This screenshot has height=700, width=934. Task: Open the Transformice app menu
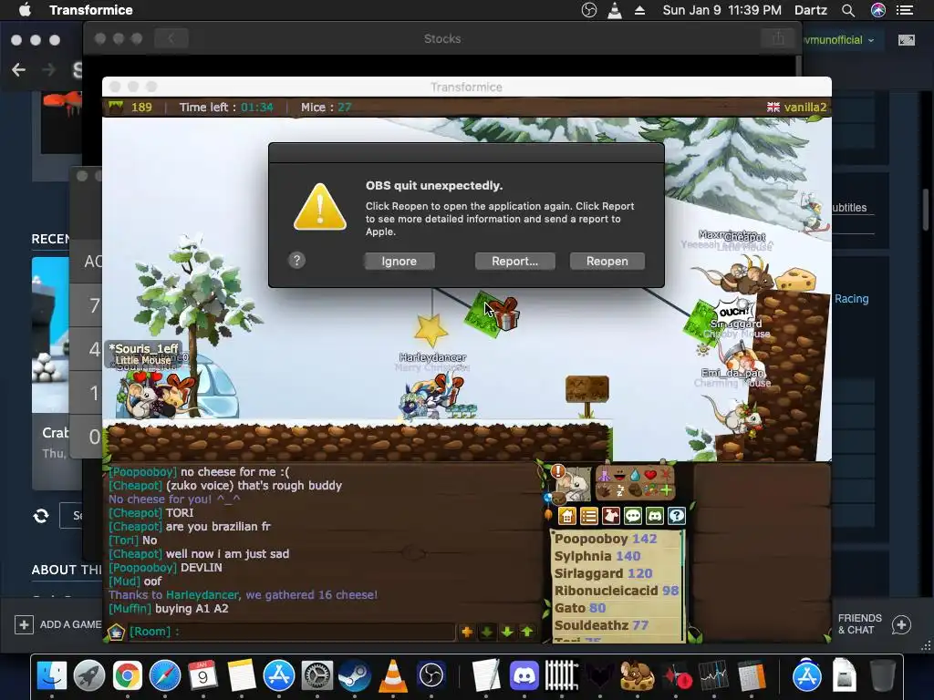[91, 10]
